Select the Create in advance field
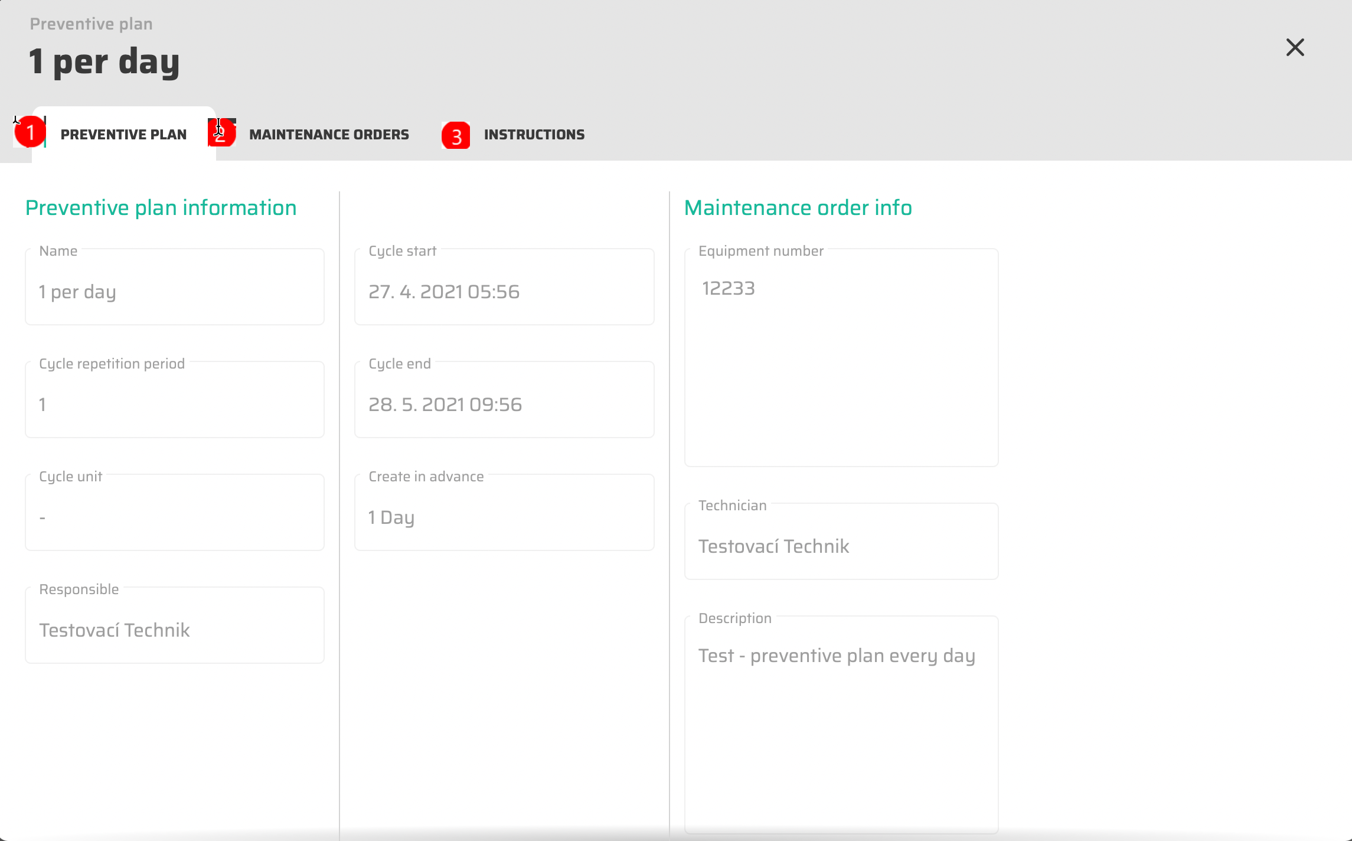 tap(504, 517)
